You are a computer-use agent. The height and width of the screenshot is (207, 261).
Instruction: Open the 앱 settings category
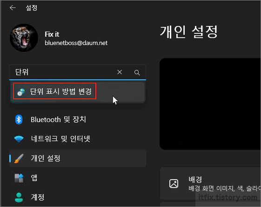pos(78,178)
